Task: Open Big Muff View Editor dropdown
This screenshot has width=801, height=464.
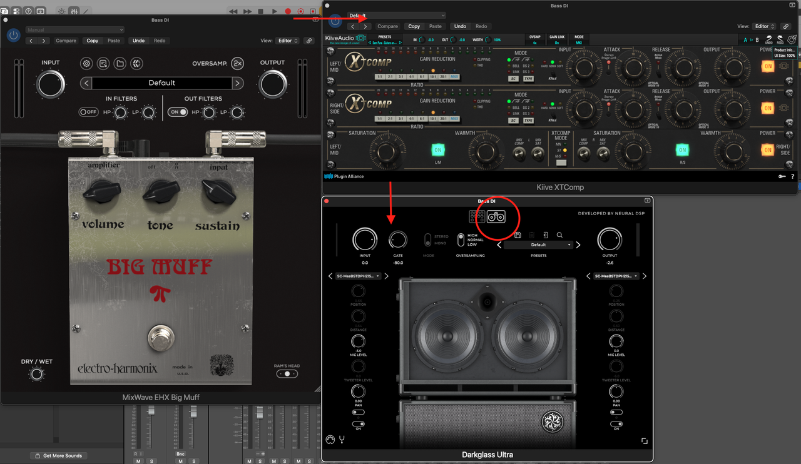Action: (287, 41)
